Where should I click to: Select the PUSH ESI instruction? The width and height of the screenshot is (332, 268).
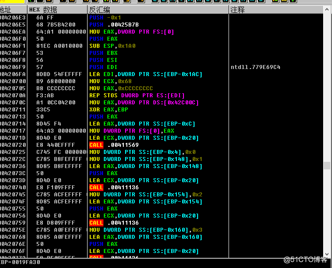pyautogui.click(x=103, y=60)
